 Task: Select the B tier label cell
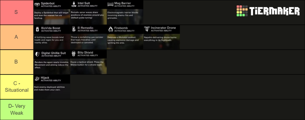pos(16,62)
